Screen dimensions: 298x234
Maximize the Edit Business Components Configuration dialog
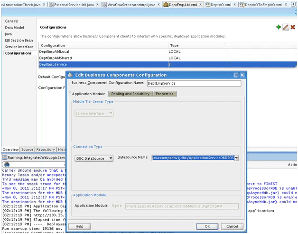coord(236,75)
